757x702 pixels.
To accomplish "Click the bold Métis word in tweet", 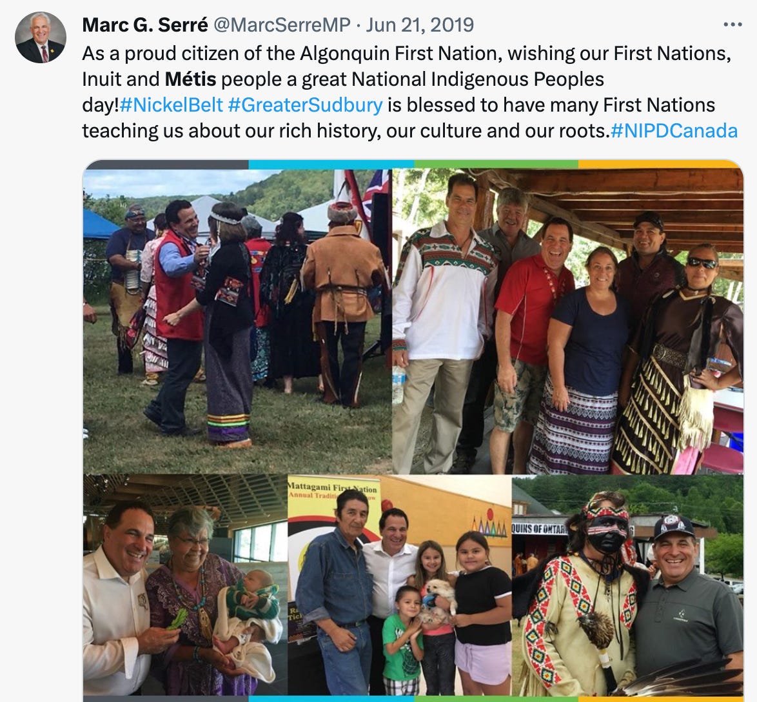I will 190,79.
